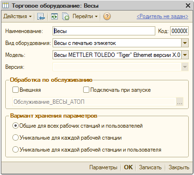Click the copy-with-plus toolbar icon
The height and width of the screenshot is (175, 194).
point(65,16)
